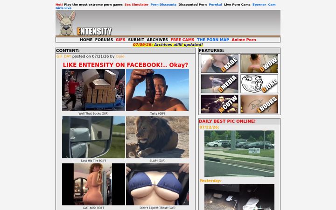Open the Pornkai link
Image resolution: width=336 pixels, height=210 pixels.
coord(215,5)
